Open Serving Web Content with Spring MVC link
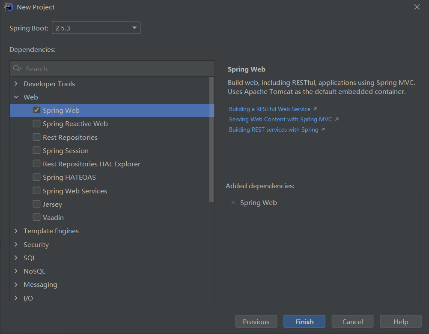 (280, 119)
